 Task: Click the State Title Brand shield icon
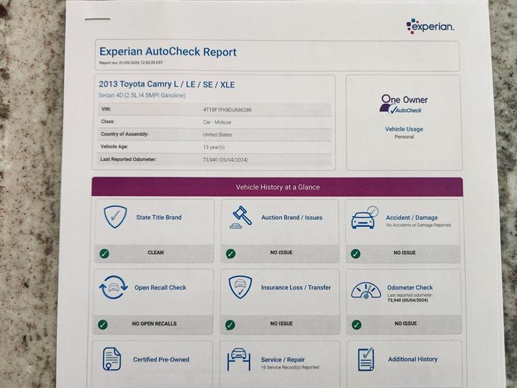pos(115,217)
